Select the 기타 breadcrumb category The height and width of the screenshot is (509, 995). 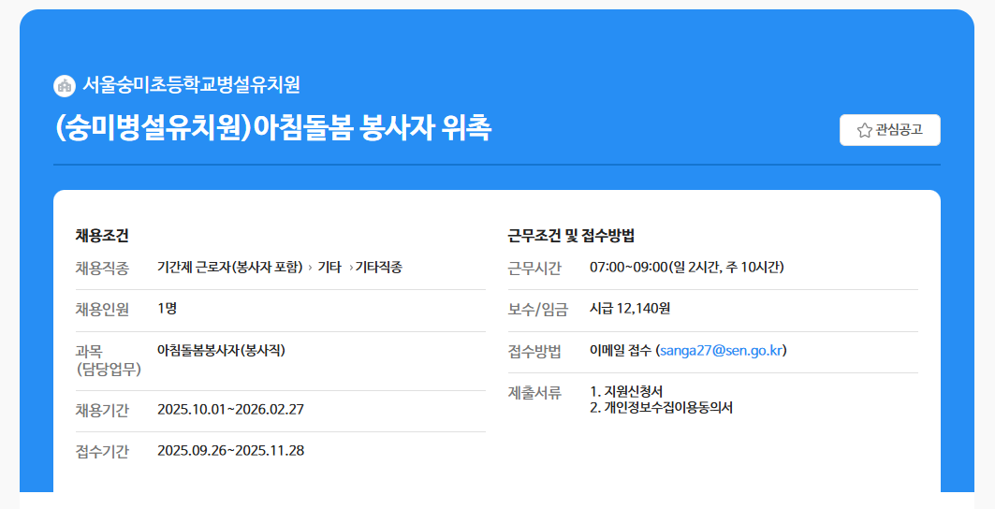click(x=329, y=268)
